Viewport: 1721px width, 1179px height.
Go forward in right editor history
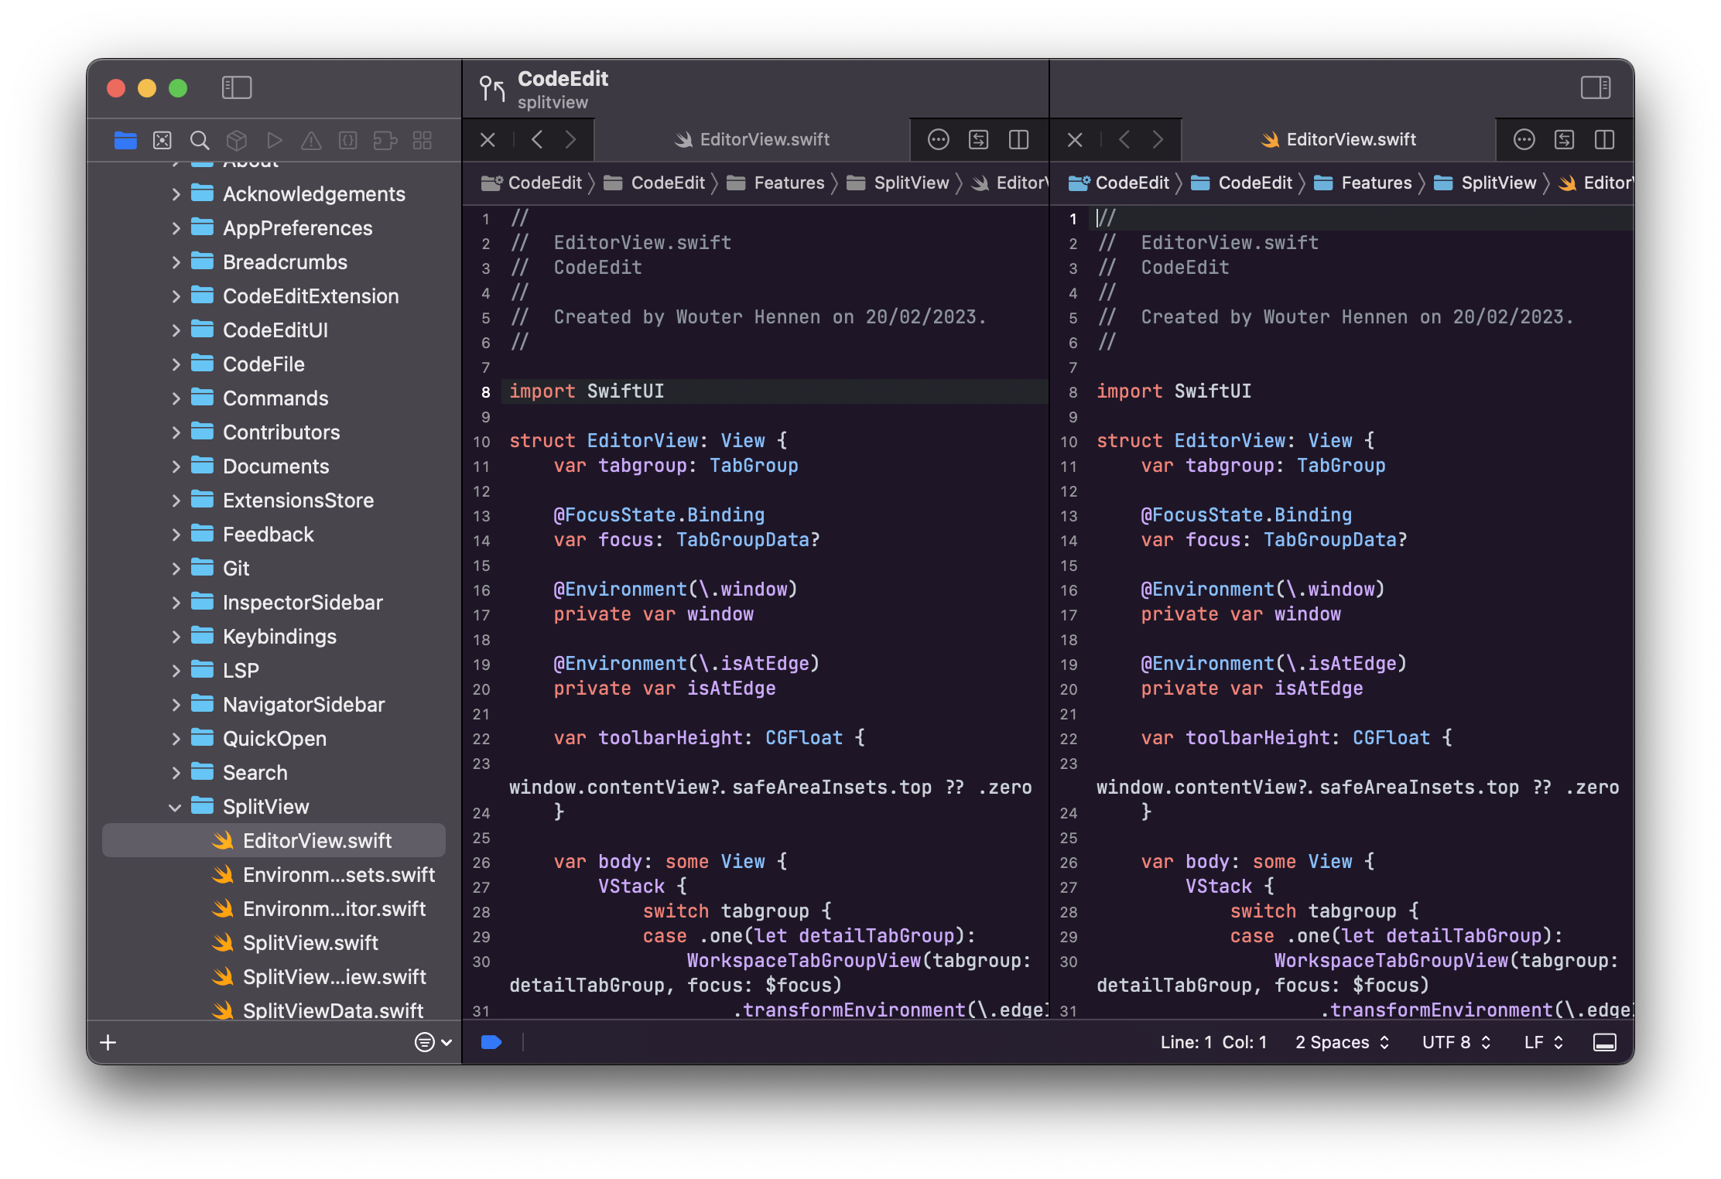(x=1158, y=139)
